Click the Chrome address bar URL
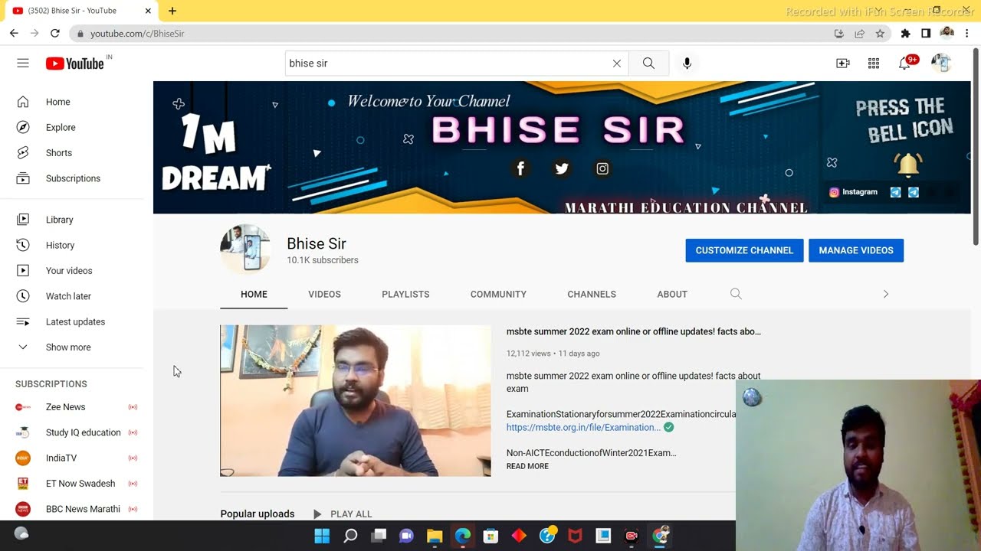This screenshot has height=551, width=981. click(137, 34)
